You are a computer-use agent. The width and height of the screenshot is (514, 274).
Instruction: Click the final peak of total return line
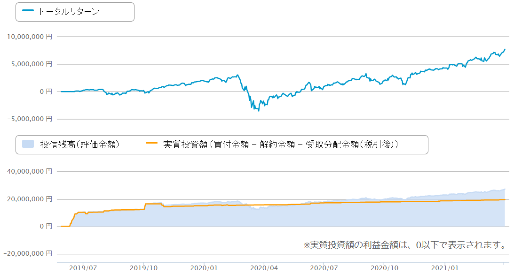pyautogui.click(x=505, y=49)
